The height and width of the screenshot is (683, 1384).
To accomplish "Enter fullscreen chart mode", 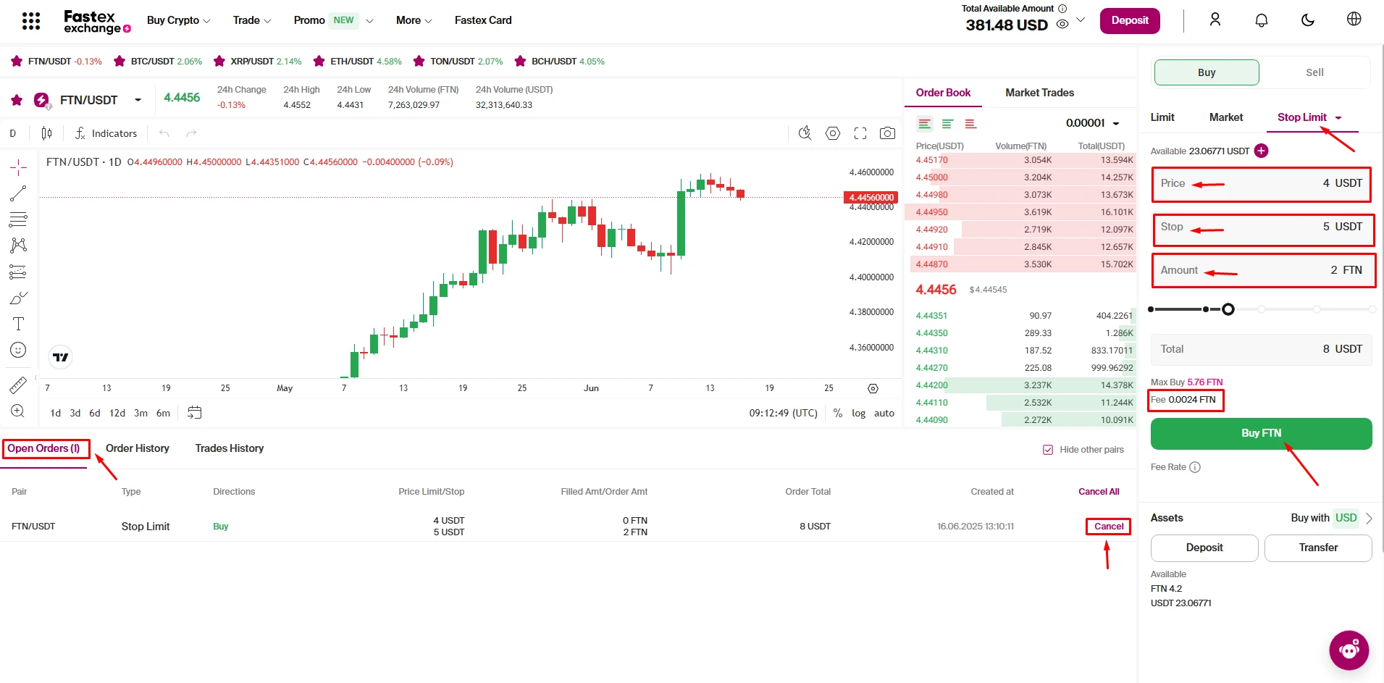I will pyautogui.click(x=860, y=133).
